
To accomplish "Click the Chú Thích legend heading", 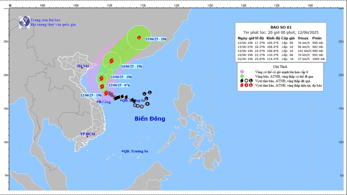I will [x=281, y=66].
